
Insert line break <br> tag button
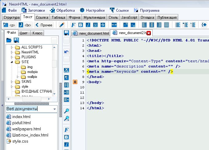click(25, 25)
